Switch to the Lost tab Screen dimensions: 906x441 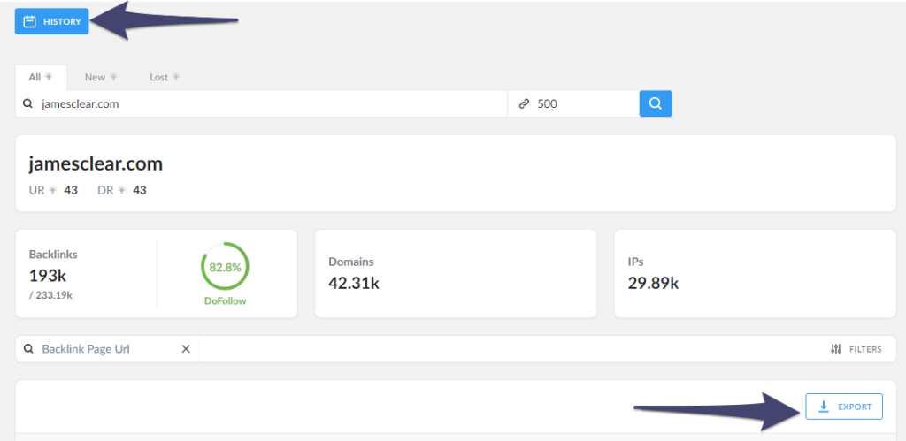tap(165, 77)
